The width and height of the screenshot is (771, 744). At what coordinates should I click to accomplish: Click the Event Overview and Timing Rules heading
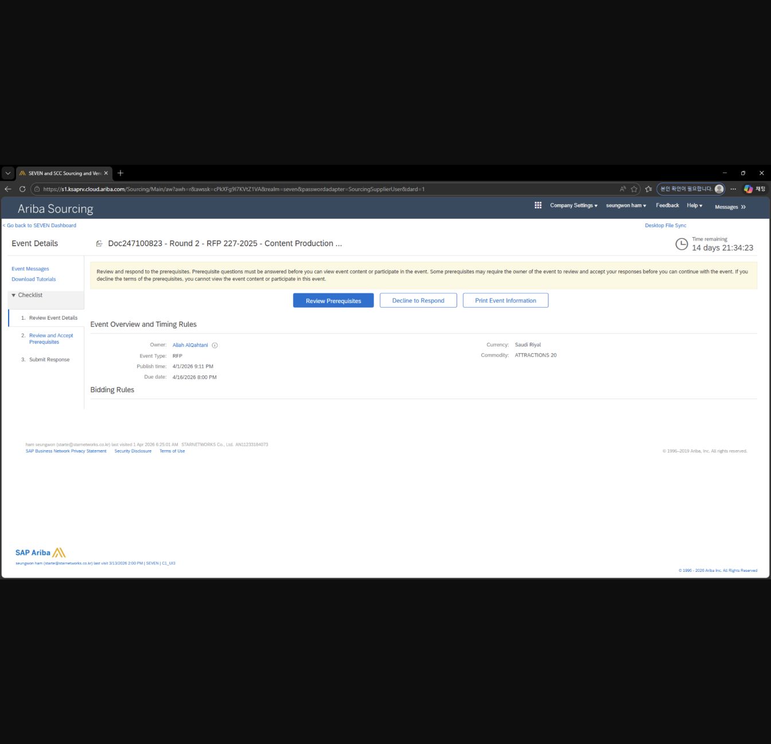pyautogui.click(x=143, y=324)
